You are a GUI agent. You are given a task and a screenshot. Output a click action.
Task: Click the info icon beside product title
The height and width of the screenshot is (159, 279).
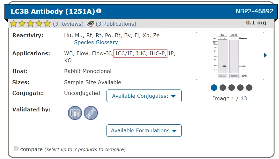pyautogui.click(x=99, y=11)
